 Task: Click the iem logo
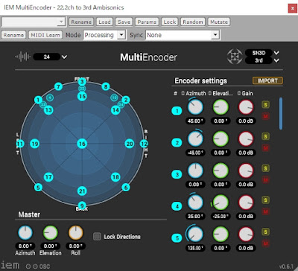(x=10, y=265)
